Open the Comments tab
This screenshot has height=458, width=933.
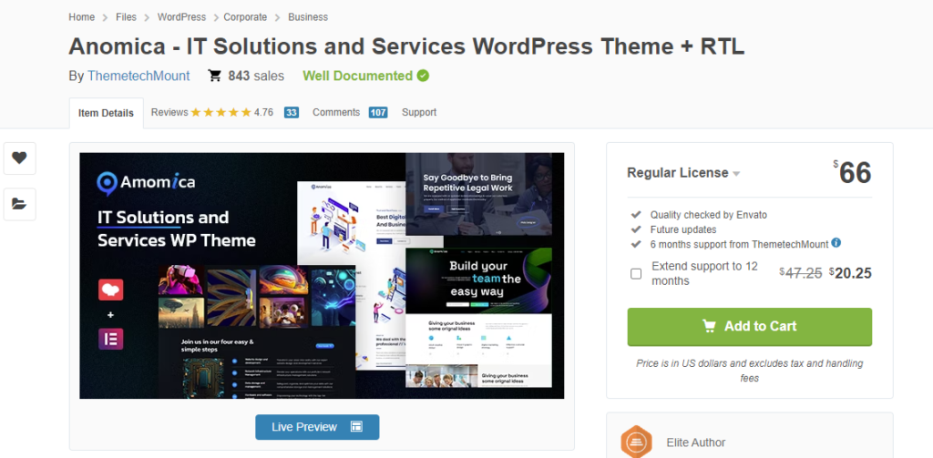point(335,112)
